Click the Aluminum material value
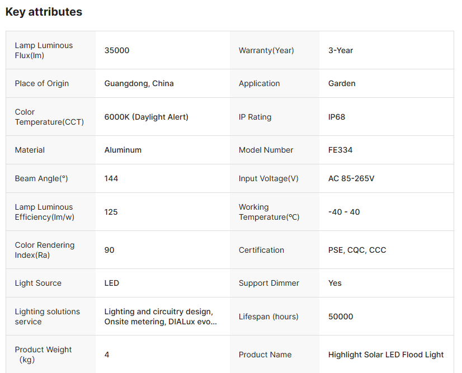 (x=123, y=150)
